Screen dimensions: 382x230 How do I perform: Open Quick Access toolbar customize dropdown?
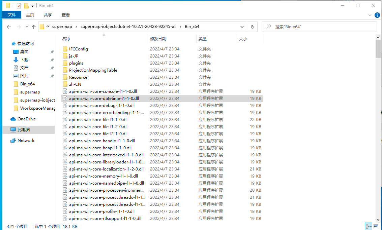[32, 6]
